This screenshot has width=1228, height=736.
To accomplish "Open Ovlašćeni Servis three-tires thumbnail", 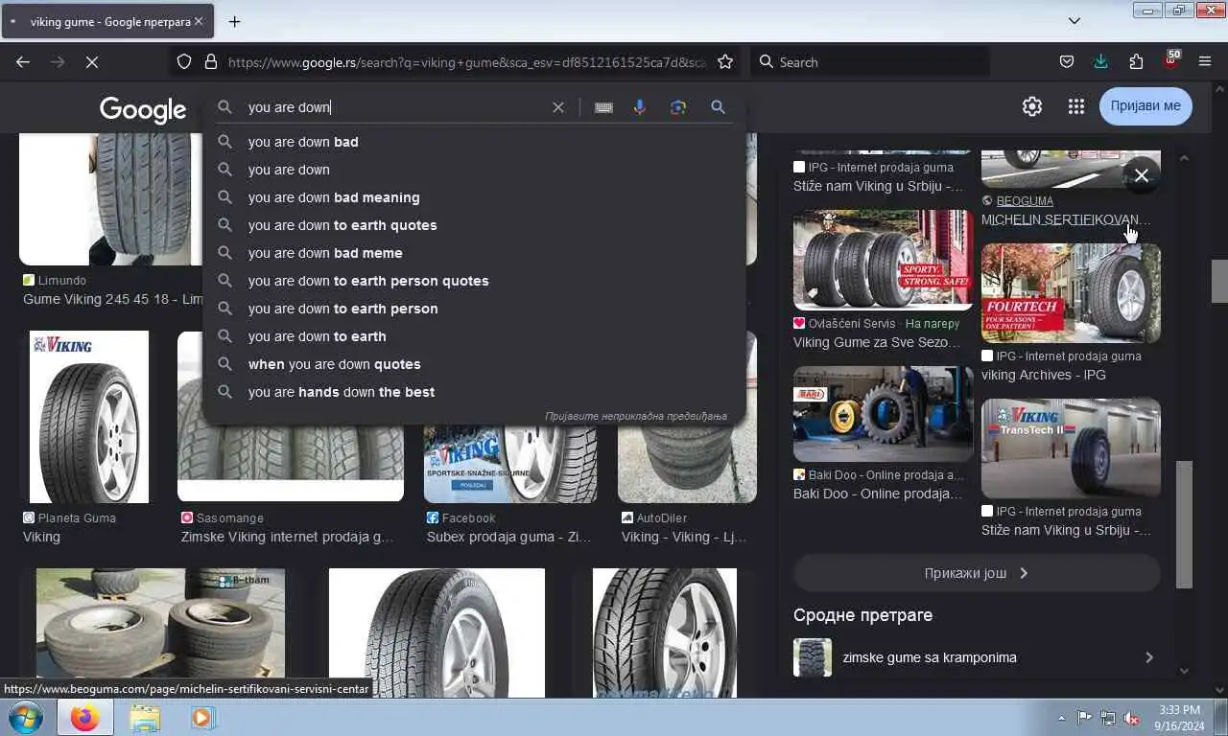I will pyautogui.click(x=883, y=261).
